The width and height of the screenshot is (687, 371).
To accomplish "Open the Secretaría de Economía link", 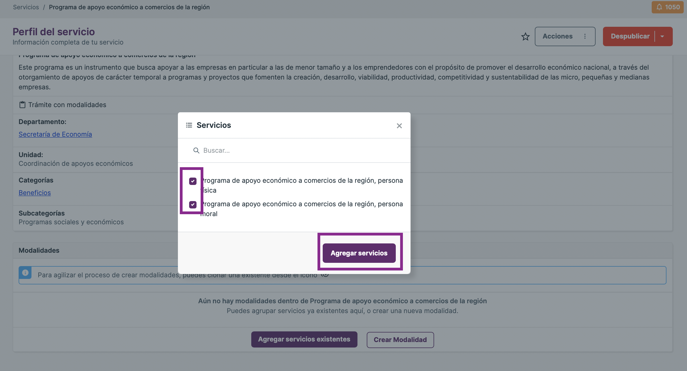I will point(55,134).
